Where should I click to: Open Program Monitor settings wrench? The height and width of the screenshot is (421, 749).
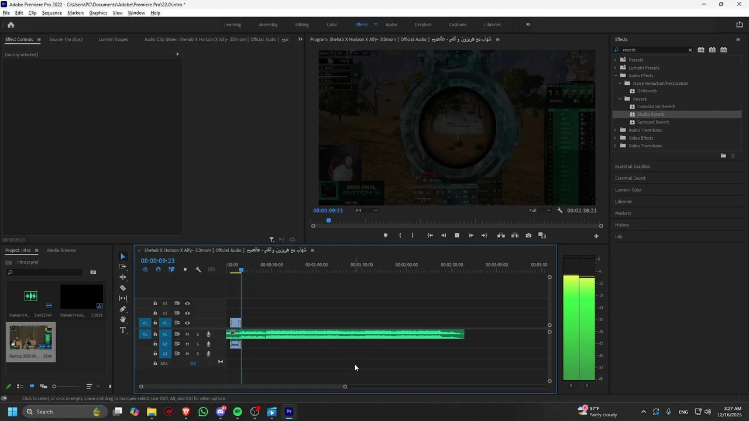point(560,210)
